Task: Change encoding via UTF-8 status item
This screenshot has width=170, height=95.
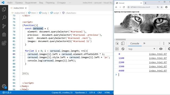Action: [92, 93]
